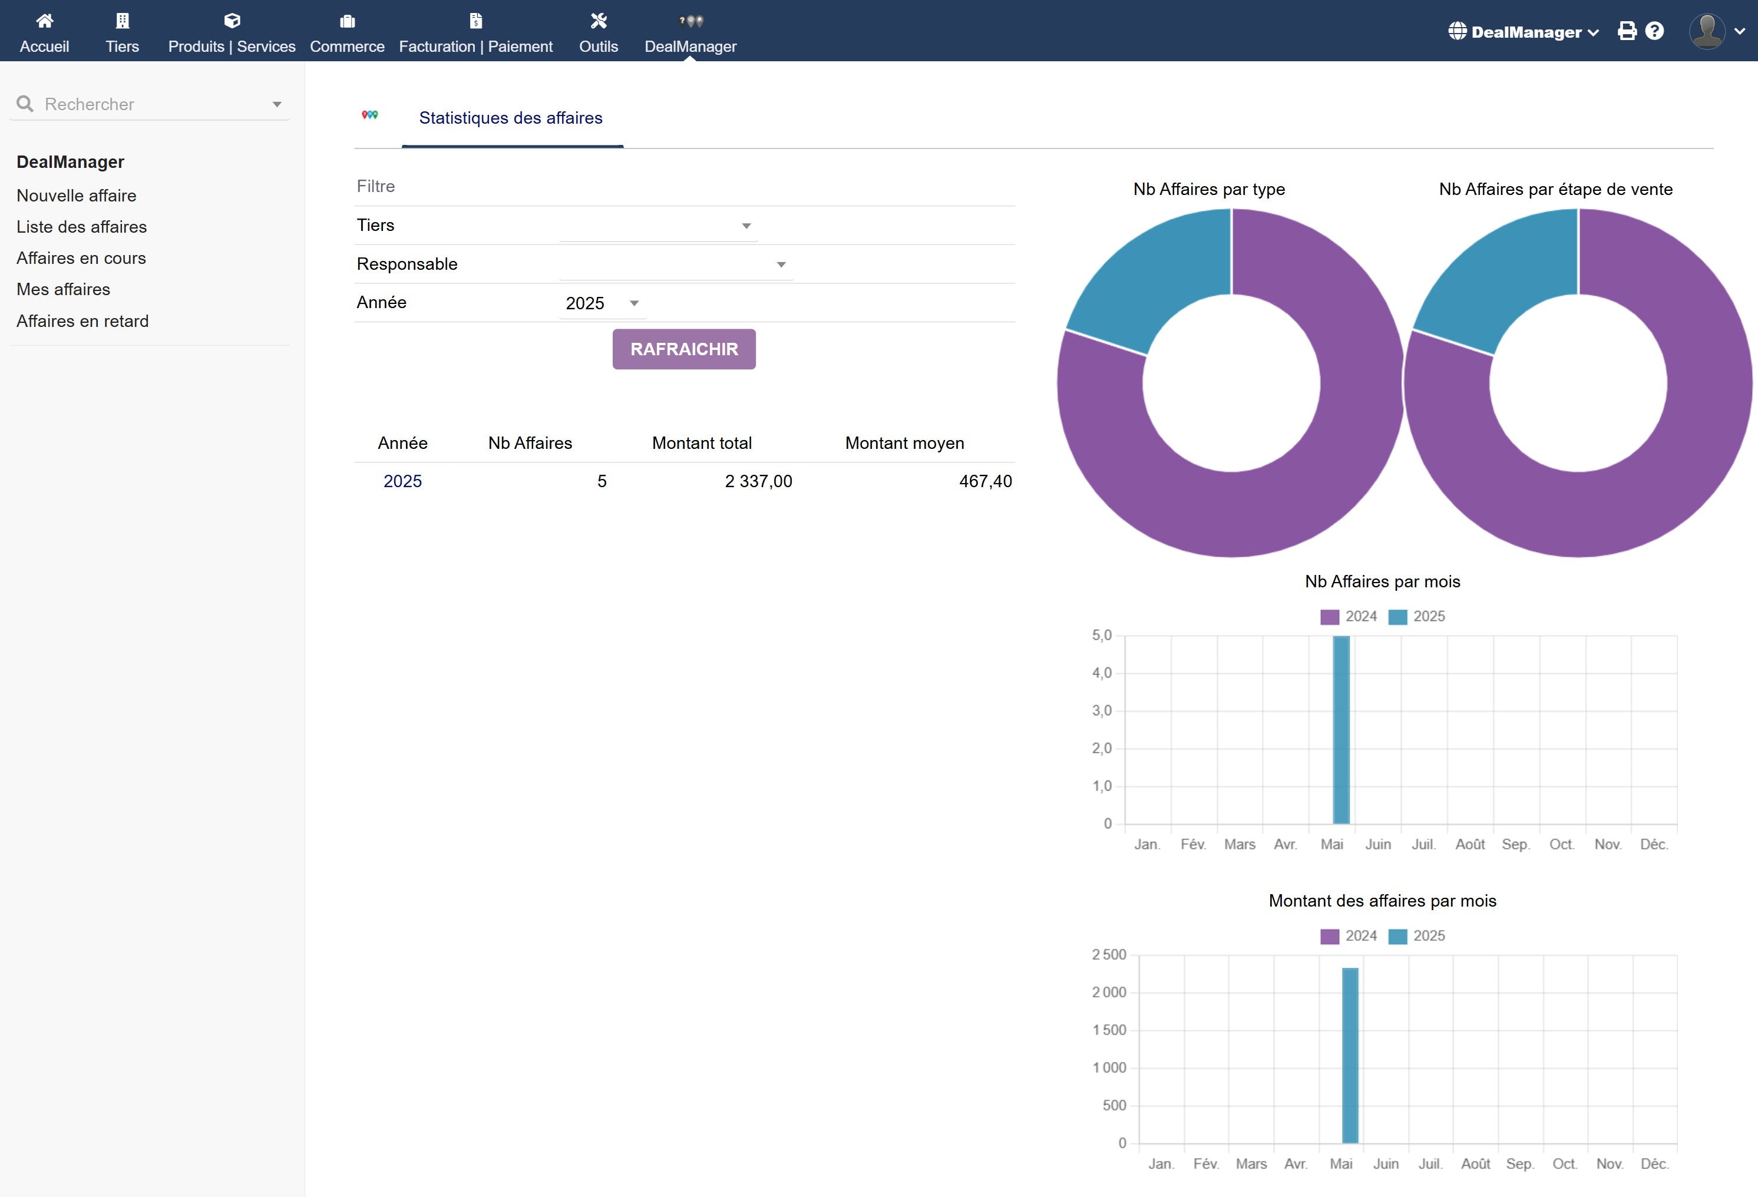Open the help question mark icon
The width and height of the screenshot is (1758, 1197).
tap(1654, 31)
